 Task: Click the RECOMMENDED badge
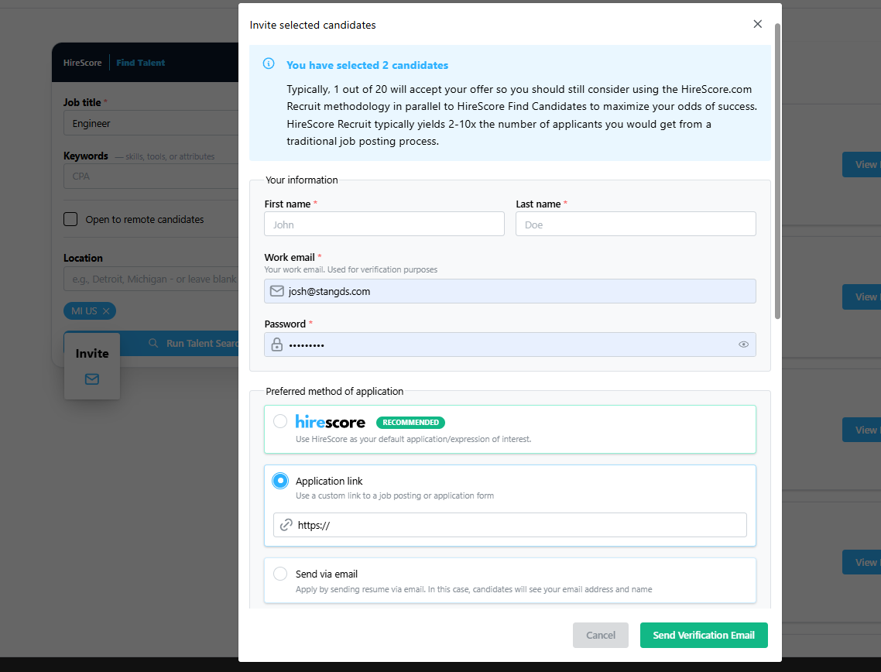411,422
